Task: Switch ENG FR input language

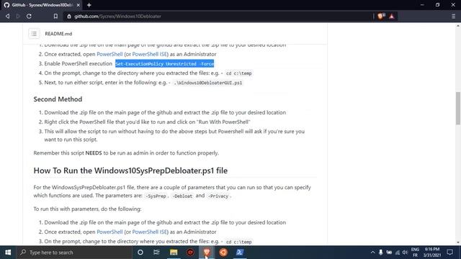Action: coord(415,253)
